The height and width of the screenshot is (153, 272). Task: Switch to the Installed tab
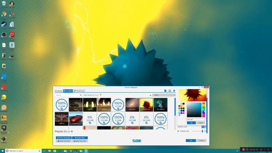tap(68, 91)
